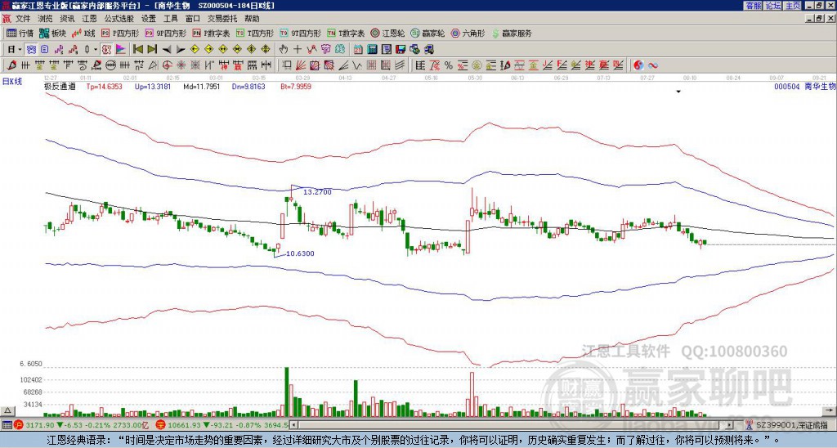837x448 pixels.
Task: Click the up triangle button at bottom left
Action: [7, 410]
